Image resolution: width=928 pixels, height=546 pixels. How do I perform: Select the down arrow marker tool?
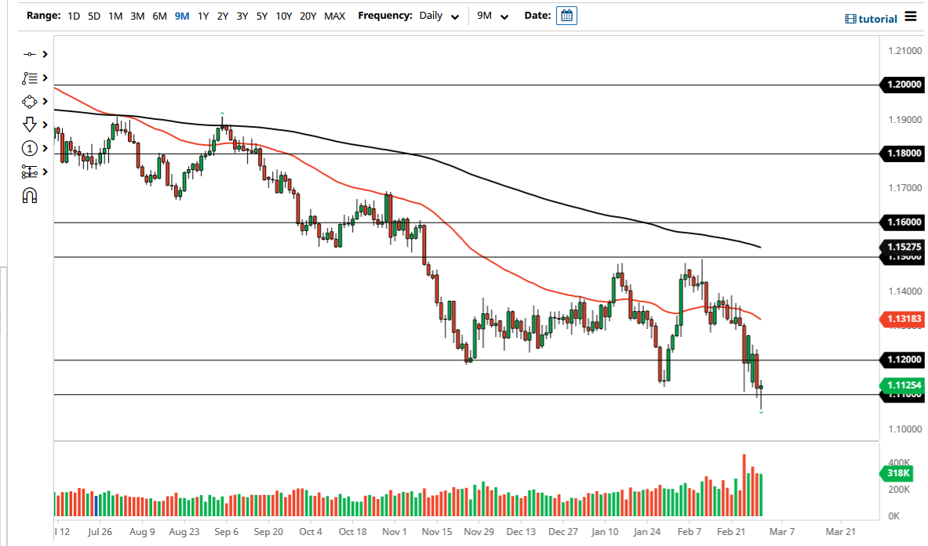point(30,125)
